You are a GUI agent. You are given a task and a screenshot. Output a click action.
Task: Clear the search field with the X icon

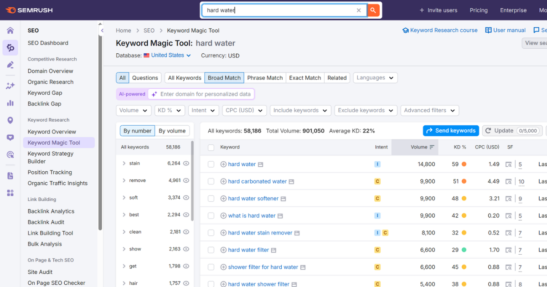359,10
